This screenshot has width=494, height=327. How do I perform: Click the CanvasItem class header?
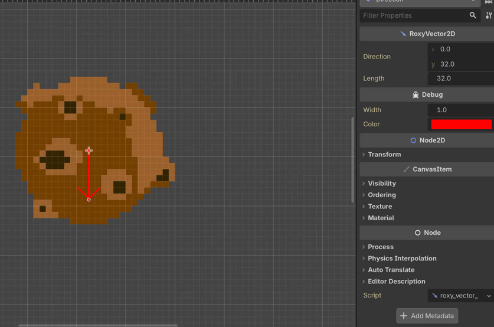[427, 169]
